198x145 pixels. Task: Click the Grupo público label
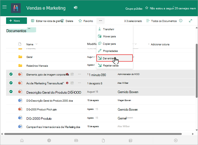[x=134, y=9]
